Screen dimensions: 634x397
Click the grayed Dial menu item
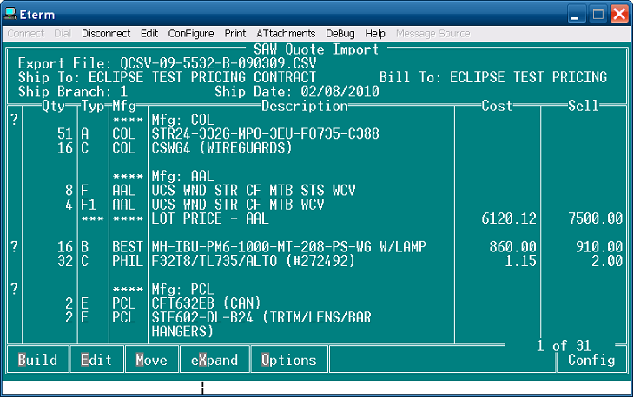click(63, 34)
